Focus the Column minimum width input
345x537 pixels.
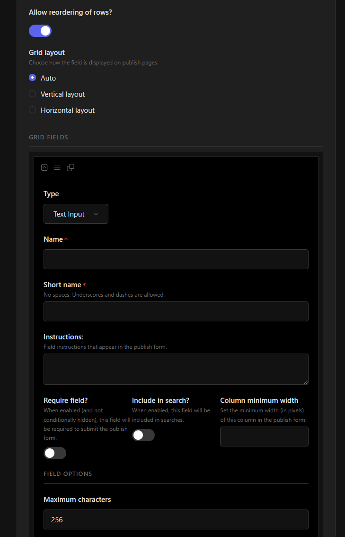pyautogui.click(x=264, y=437)
